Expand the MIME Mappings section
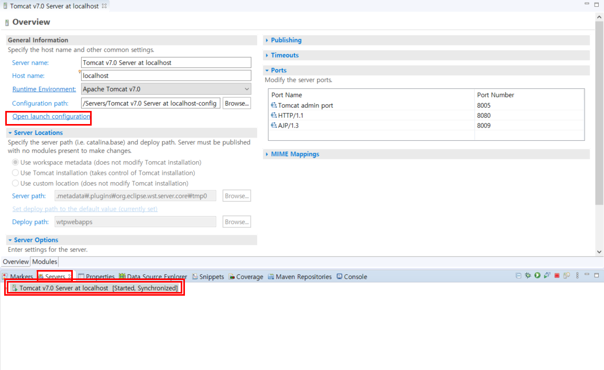604x370 pixels. tap(267, 154)
